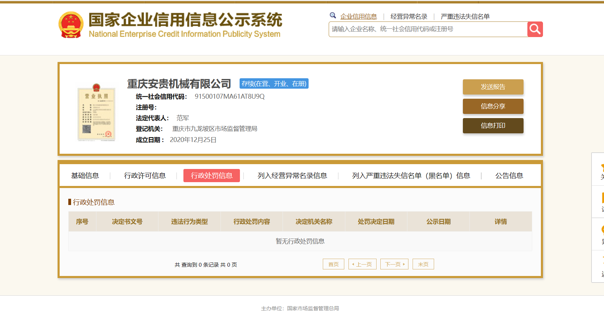Jump to last page with 末页
The height and width of the screenshot is (312, 604).
pos(423,264)
